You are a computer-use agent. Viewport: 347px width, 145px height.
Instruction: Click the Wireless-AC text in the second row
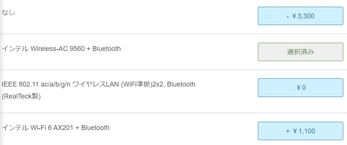tap(49, 48)
